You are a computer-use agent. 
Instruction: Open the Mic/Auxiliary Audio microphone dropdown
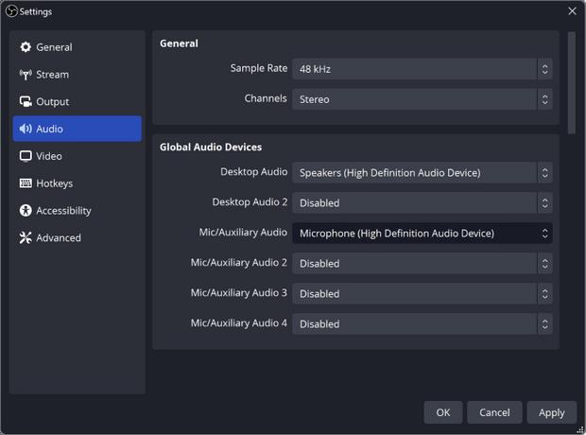click(422, 233)
